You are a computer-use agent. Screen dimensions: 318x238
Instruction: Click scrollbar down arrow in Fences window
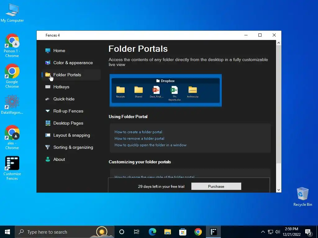[x=279, y=190]
